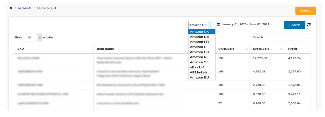Sort by Gross Sold column arrows

[281, 49]
